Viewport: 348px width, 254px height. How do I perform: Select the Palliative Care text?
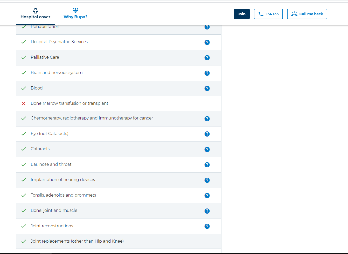(x=45, y=57)
